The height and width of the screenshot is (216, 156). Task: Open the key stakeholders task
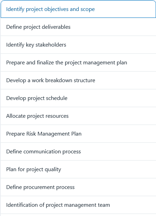tap(78, 45)
